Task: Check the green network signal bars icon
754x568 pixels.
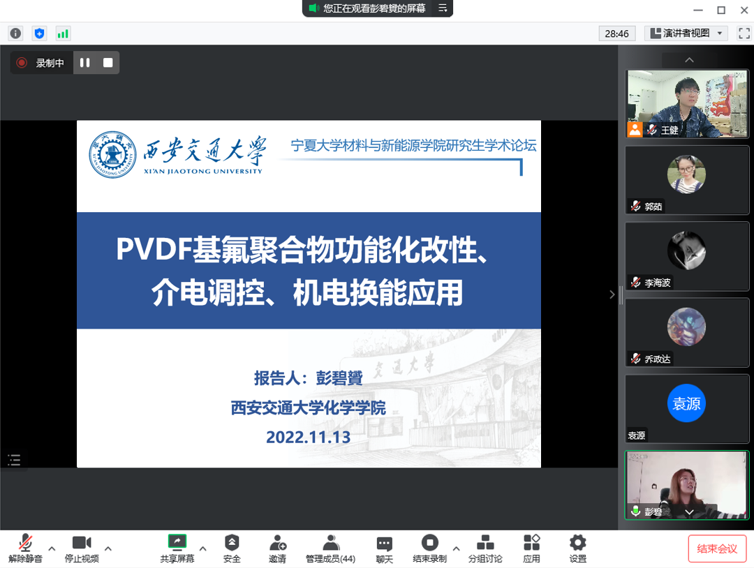Action: (63, 33)
